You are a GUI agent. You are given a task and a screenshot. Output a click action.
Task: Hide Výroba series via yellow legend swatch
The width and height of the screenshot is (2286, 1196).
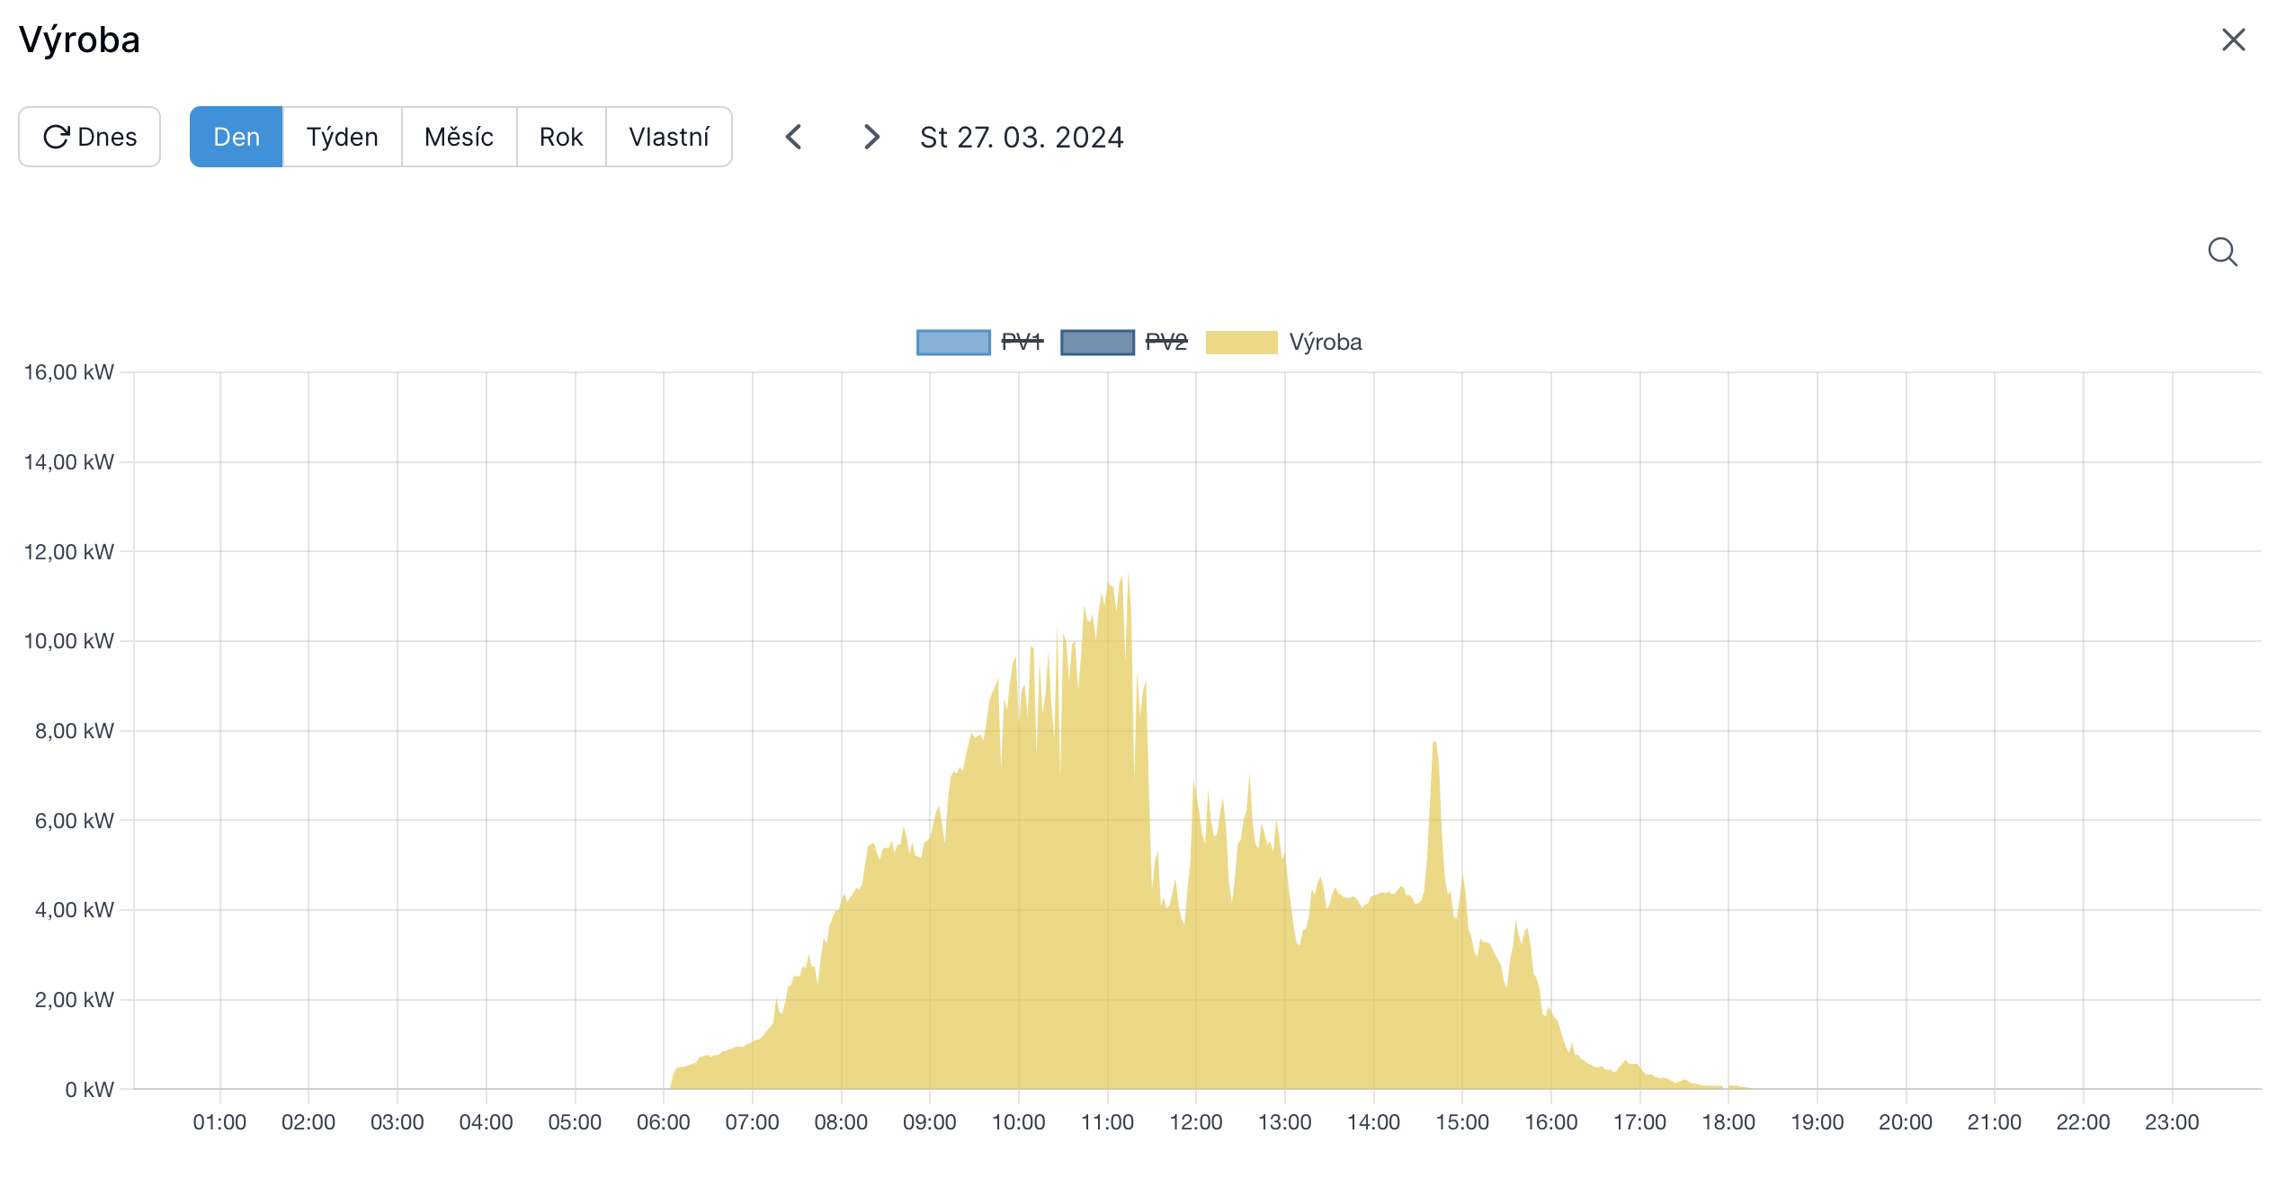[1241, 343]
